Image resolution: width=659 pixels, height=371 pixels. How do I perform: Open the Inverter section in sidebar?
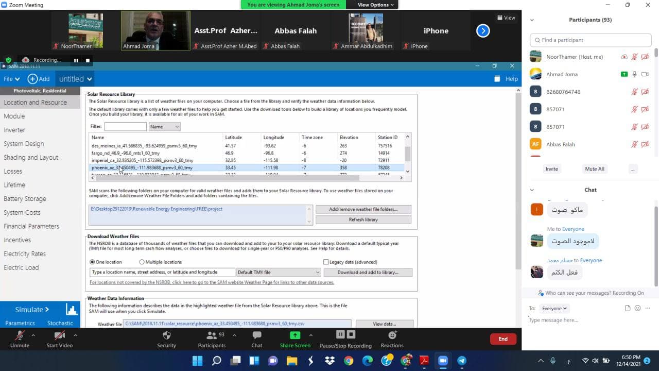(14, 130)
